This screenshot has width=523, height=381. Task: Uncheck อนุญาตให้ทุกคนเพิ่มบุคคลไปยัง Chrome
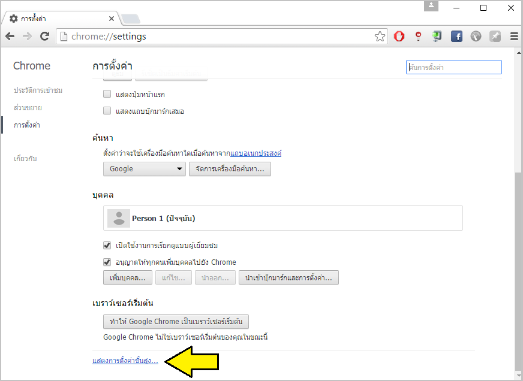(107, 262)
